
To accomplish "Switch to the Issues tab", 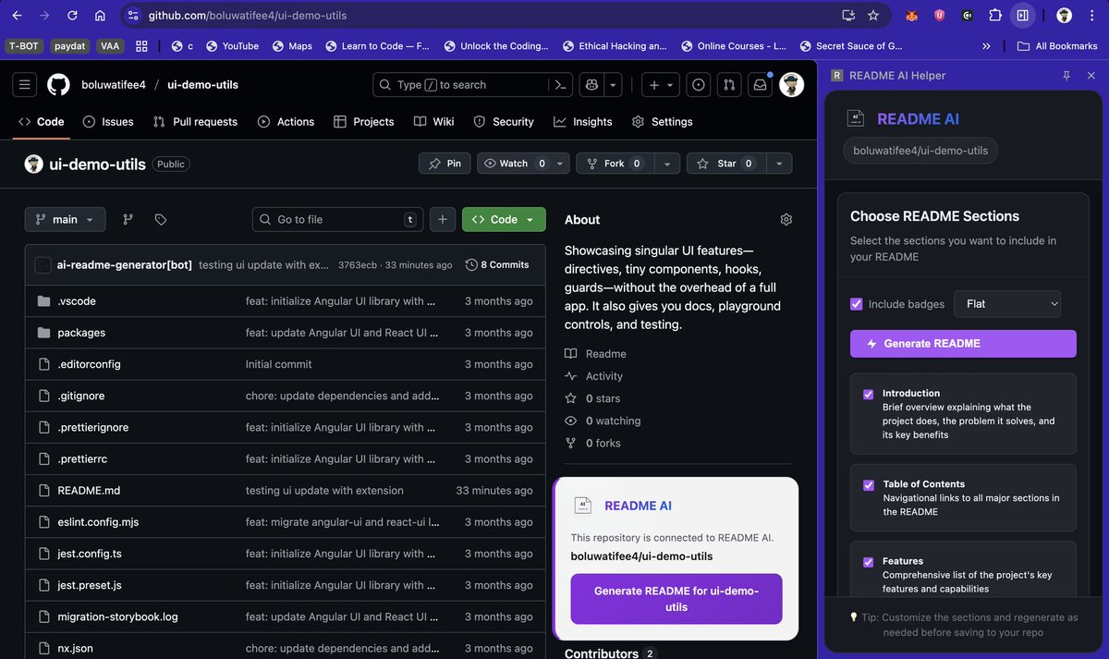I will coord(108,121).
